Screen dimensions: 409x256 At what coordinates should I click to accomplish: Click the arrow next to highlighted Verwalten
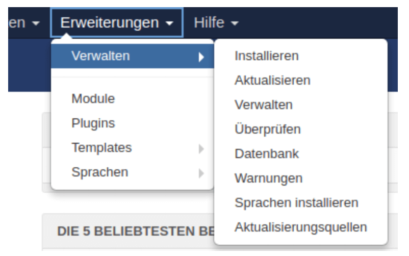click(201, 57)
